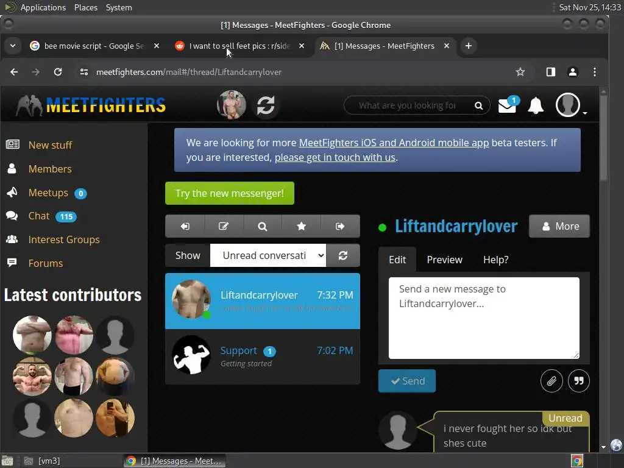Click the Interest Groups people icon
The width and height of the screenshot is (624, 468).
(x=12, y=239)
